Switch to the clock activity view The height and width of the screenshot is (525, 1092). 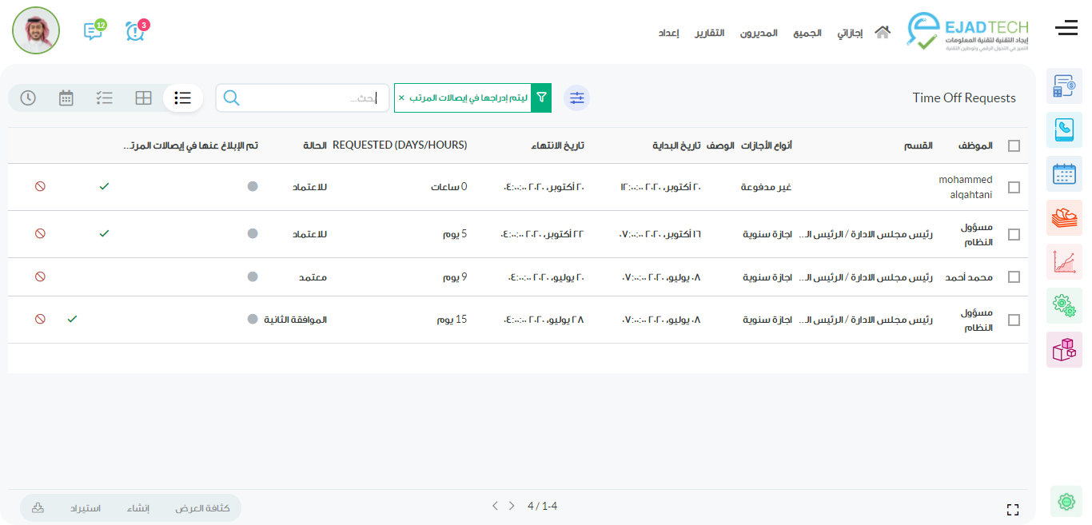(x=28, y=97)
